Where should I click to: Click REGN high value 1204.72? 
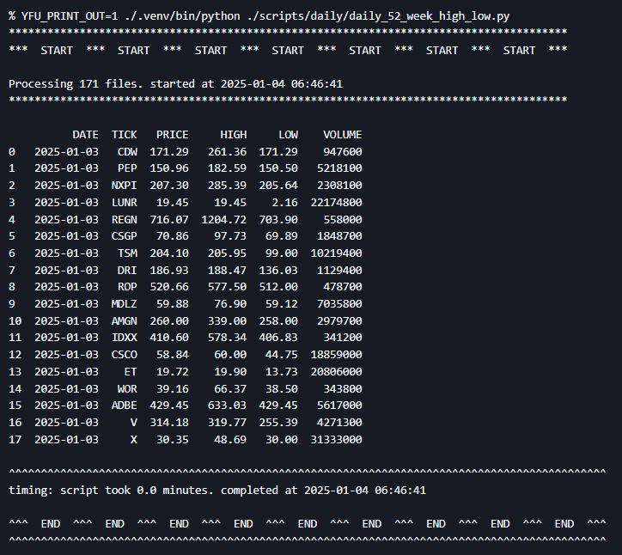click(x=223, y=219)
